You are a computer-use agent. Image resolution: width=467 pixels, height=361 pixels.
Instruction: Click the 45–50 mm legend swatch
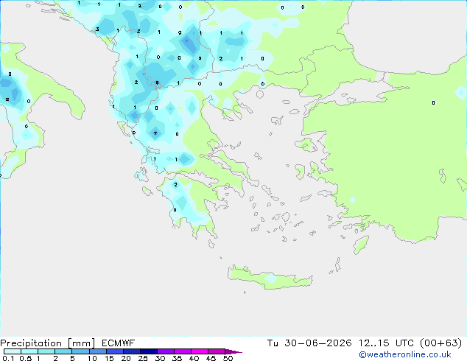tap(217, 351)
